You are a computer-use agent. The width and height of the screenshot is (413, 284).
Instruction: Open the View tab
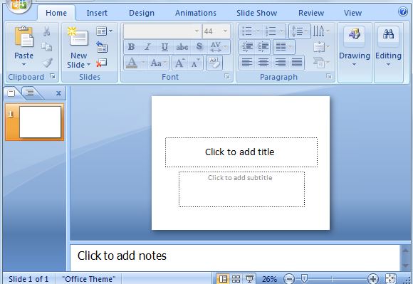tap(352, 13)
